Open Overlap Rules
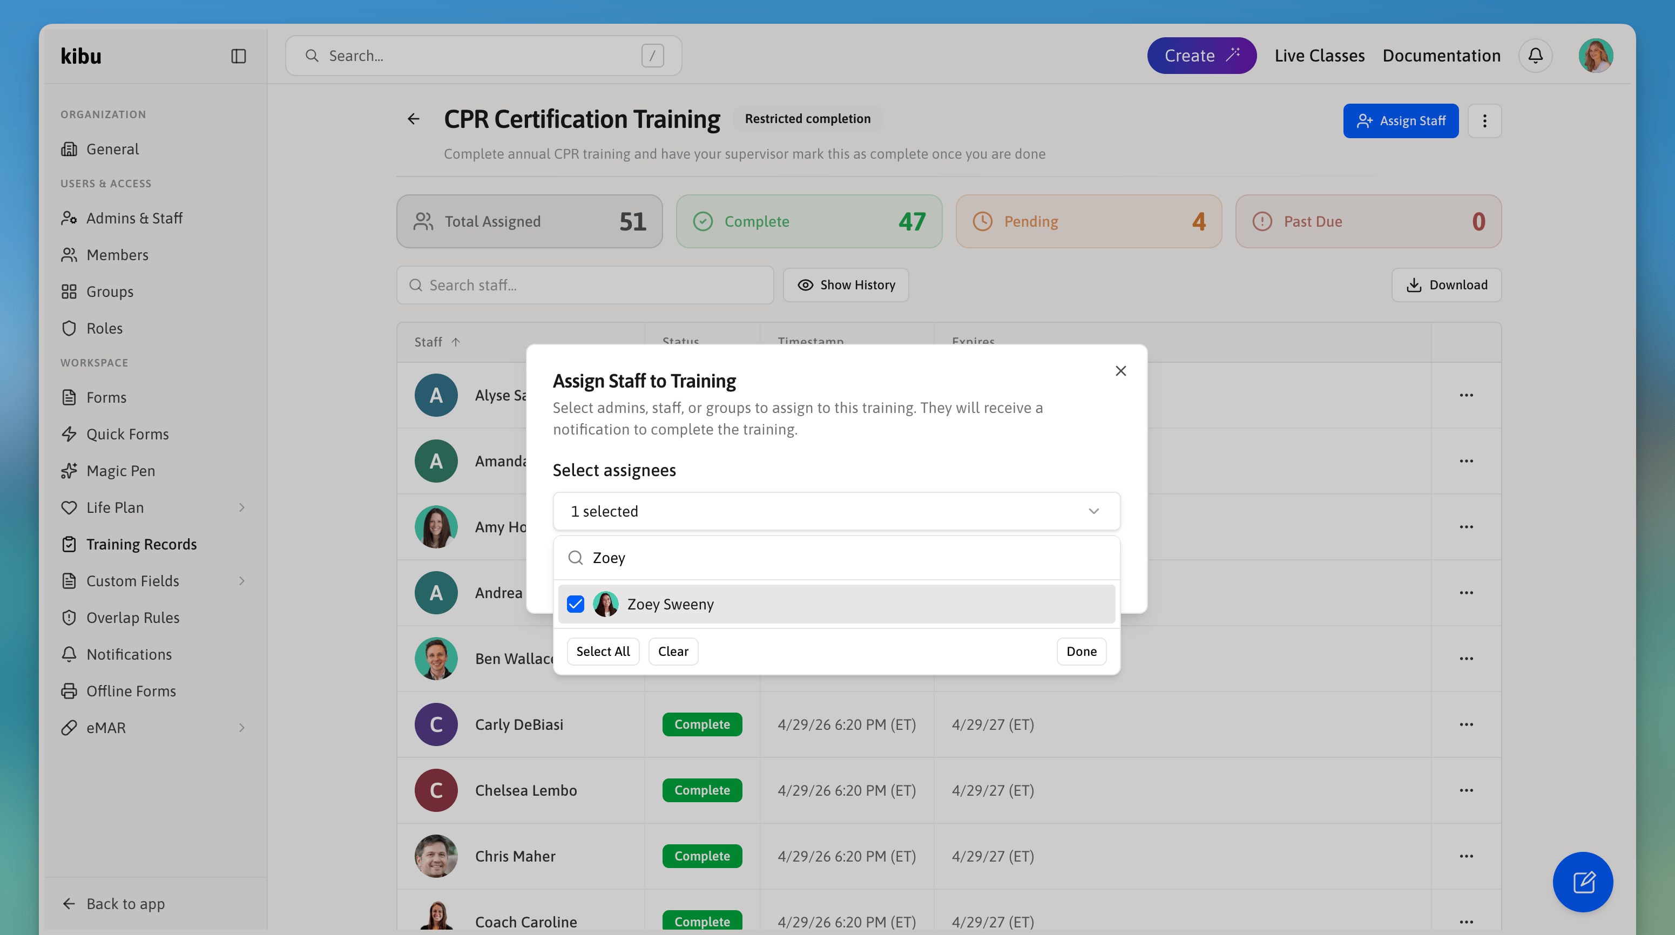This screenshot has width=1675, height=935. tap(120, 618)
